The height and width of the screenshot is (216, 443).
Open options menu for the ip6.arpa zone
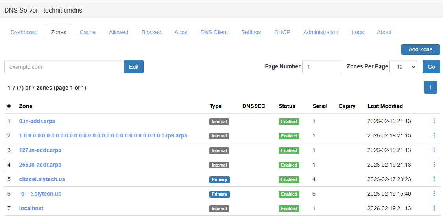pyautogui.click(x=434, y=135)
